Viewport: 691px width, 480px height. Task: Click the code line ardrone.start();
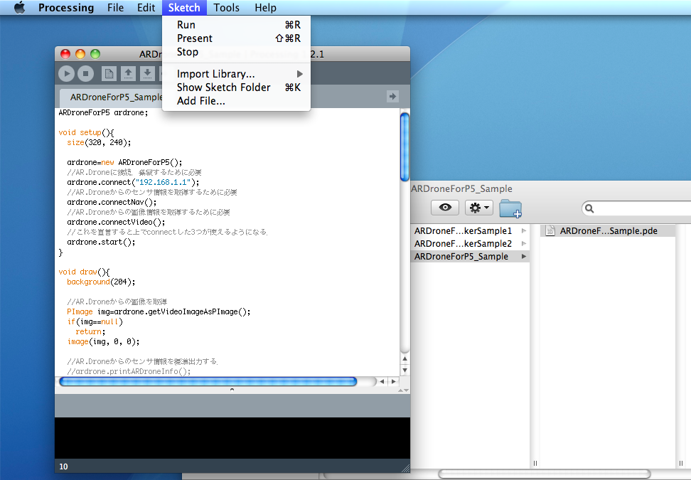(101, 242)
